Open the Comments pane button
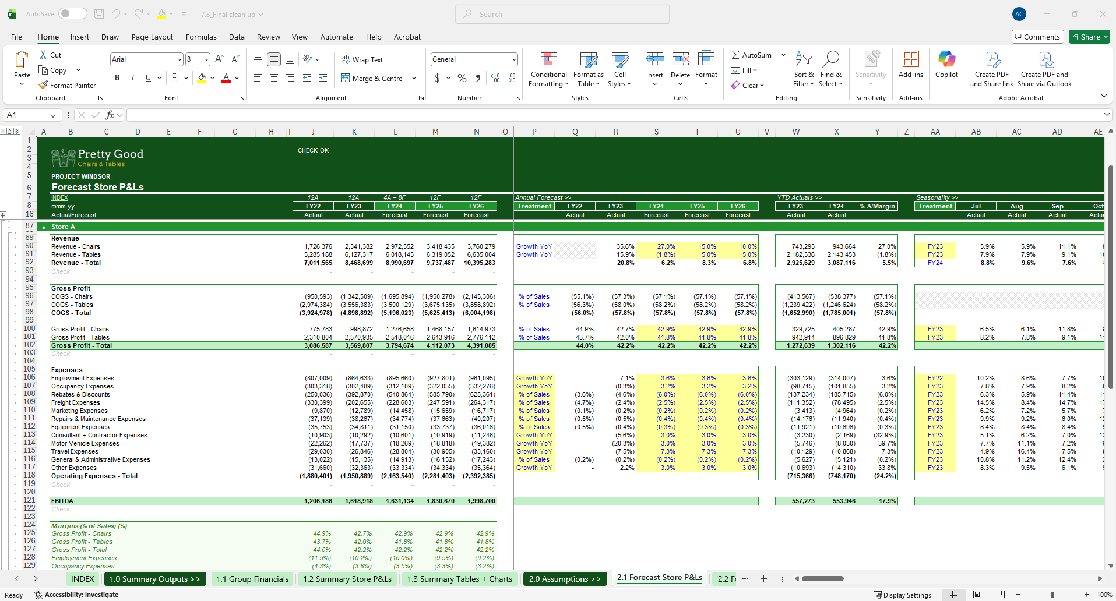Viewport: 1116px width, 601px height. pos(1037,37)
